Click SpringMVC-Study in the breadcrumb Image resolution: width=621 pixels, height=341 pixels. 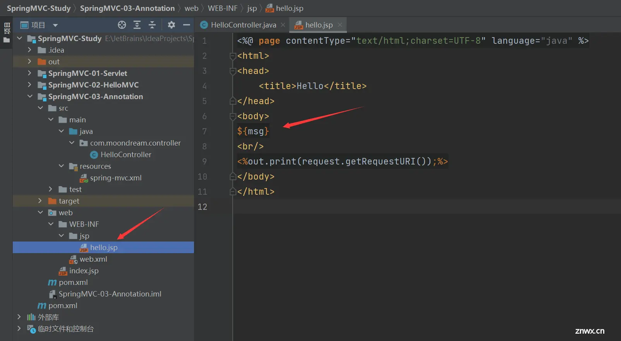39,8
